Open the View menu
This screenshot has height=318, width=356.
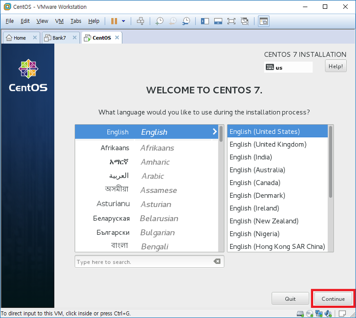(x=42, y=21)
